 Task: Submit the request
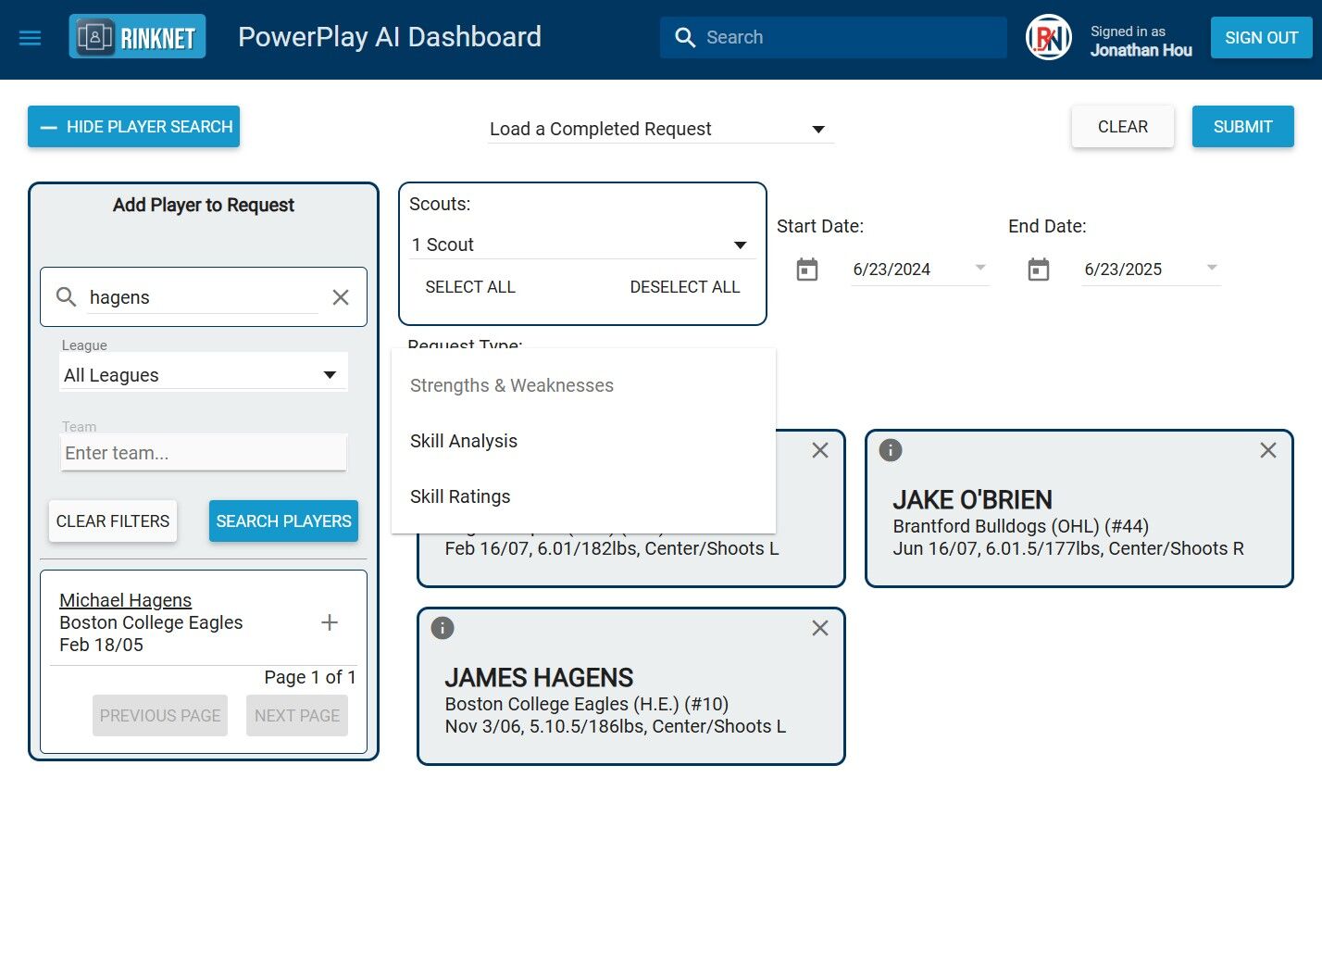pyautogui.click(x=1243, y=127)
